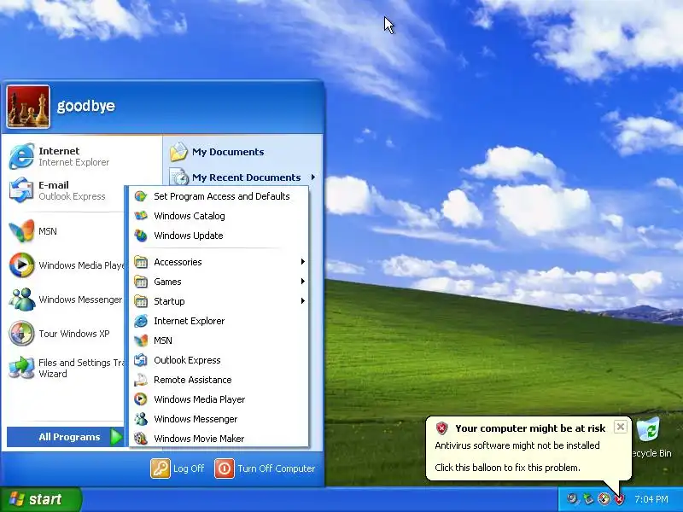Click the Games folder icon

coord(141,282)
